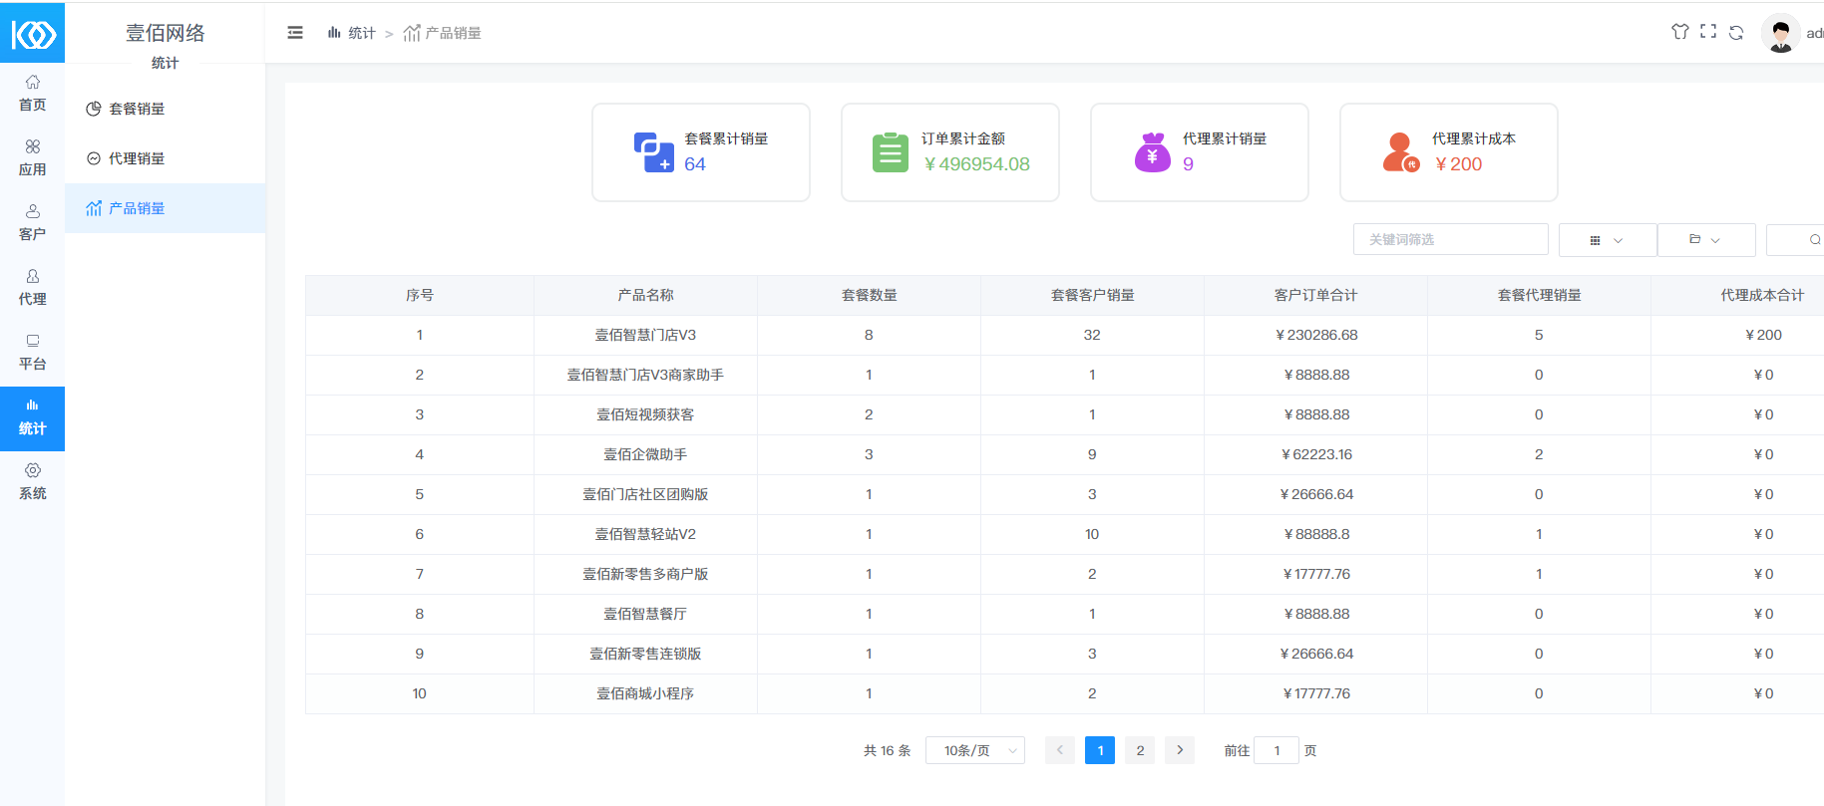The width and height of the screenshot is (1824, 806).
Task: Click 套餐累计销量 value 64
Action: click(x=695, y=164)
